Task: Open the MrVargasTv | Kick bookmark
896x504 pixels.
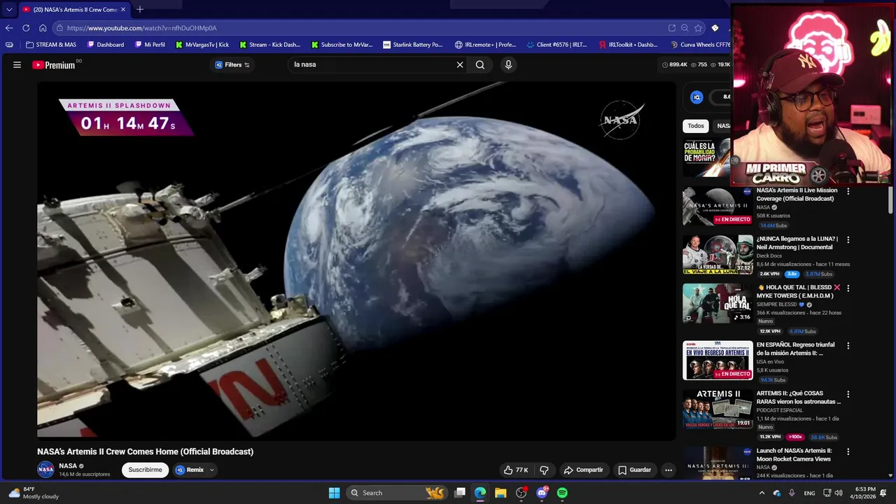Action: 202,45
